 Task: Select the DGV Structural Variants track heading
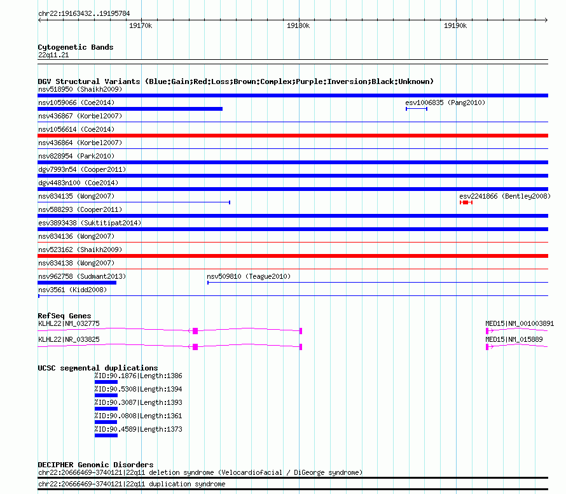(x=236, y=81)
